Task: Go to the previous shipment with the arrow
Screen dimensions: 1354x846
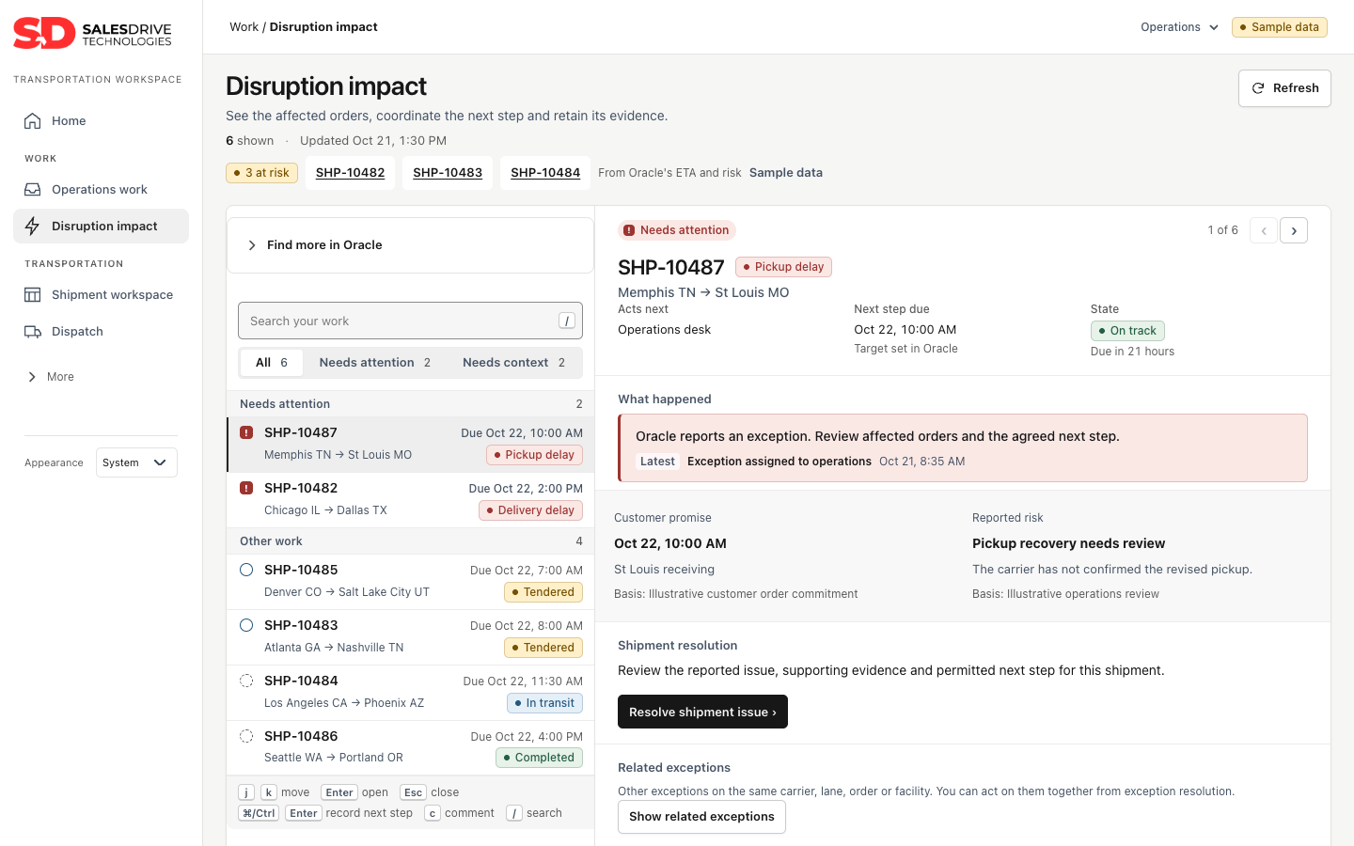Action: point(1264,230)
